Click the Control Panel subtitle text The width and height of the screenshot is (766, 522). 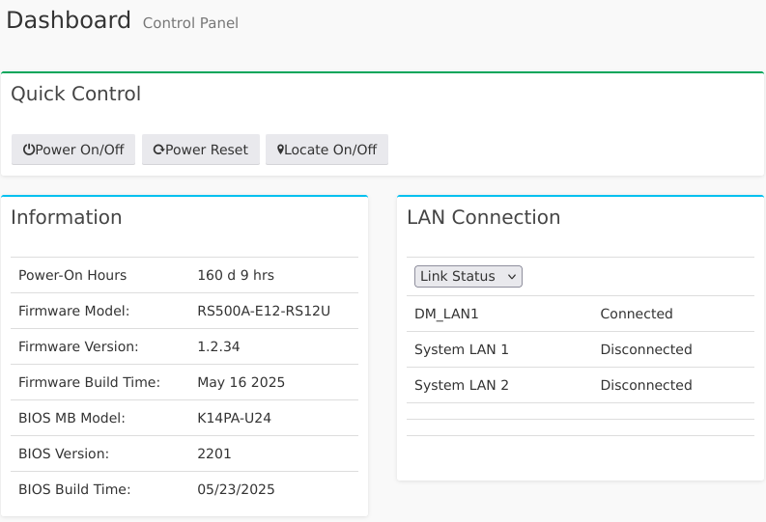click(x=190, y=23)
